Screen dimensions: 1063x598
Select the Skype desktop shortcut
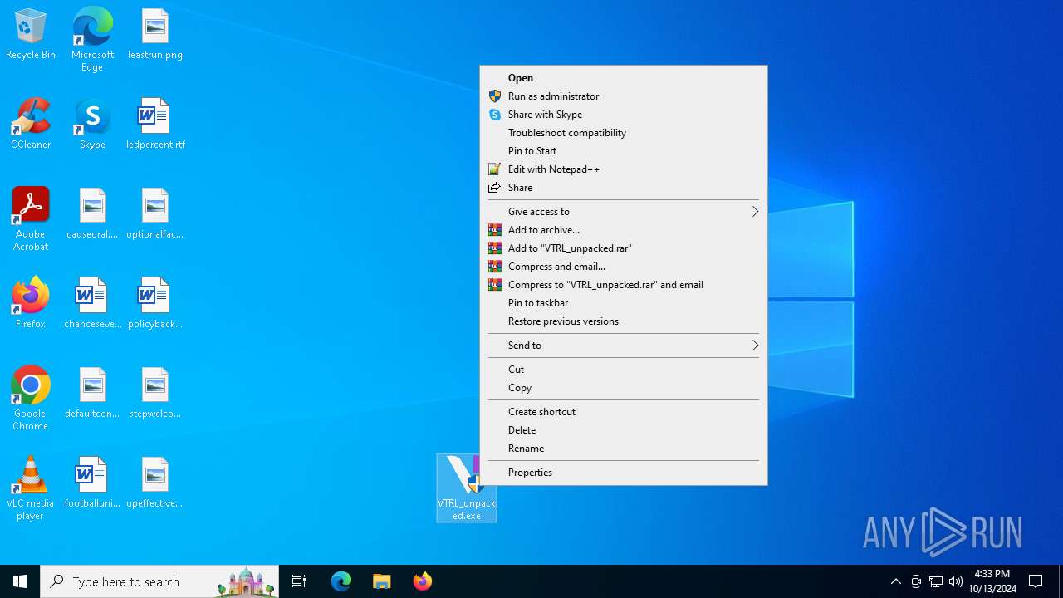[x=92, y=125]
